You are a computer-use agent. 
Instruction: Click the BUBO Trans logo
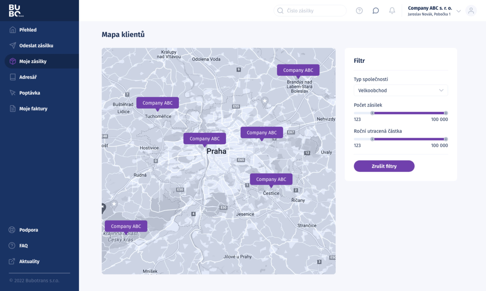(16, 11)
